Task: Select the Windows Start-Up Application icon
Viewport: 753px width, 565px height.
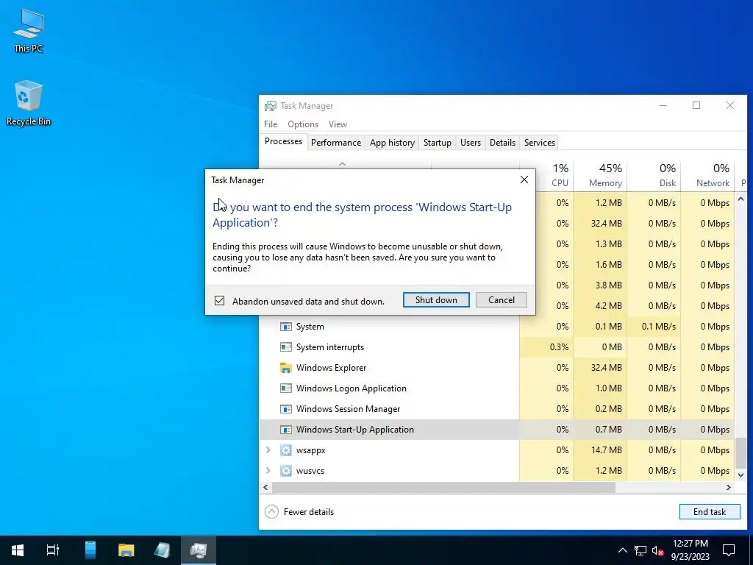Action: pyautogui.click(x=286, y=430)
